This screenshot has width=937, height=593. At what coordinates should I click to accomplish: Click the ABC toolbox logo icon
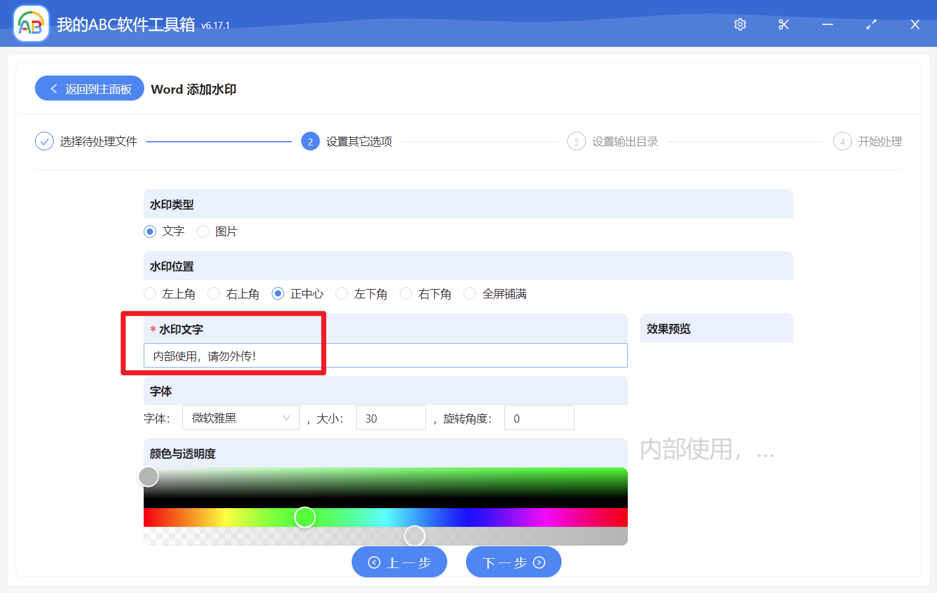click(x=31, y=23)
